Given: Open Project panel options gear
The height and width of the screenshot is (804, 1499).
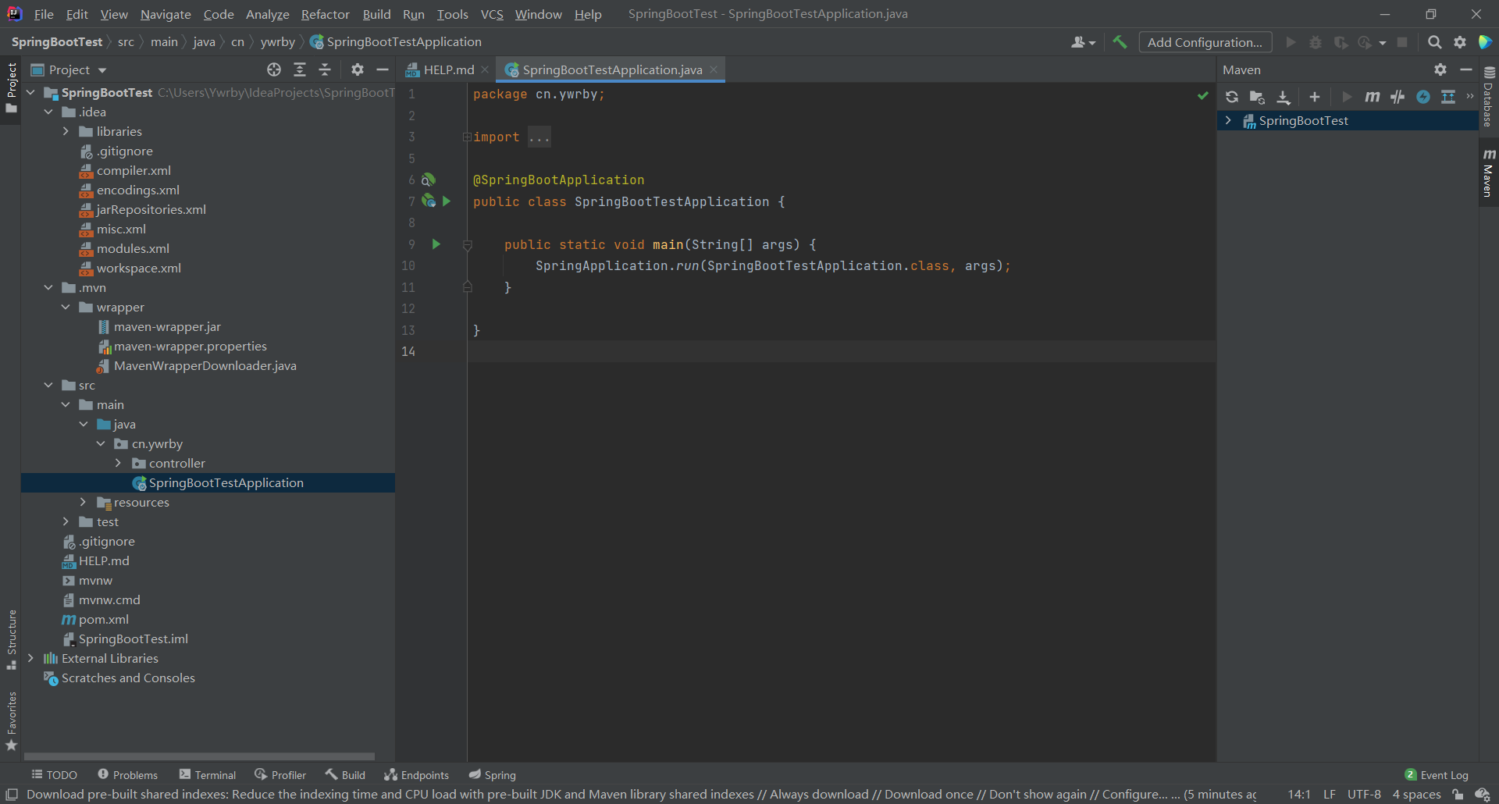Looking at the screenshot, I should (357, 69).
